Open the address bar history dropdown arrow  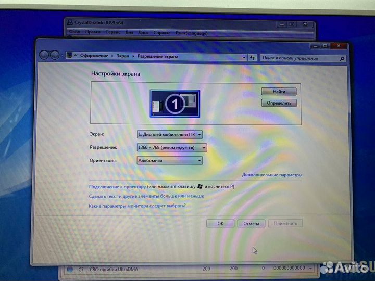point(244,58)
